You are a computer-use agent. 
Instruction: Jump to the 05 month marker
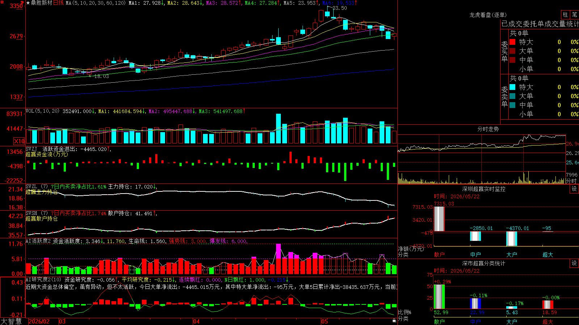[x=325, y=321]
